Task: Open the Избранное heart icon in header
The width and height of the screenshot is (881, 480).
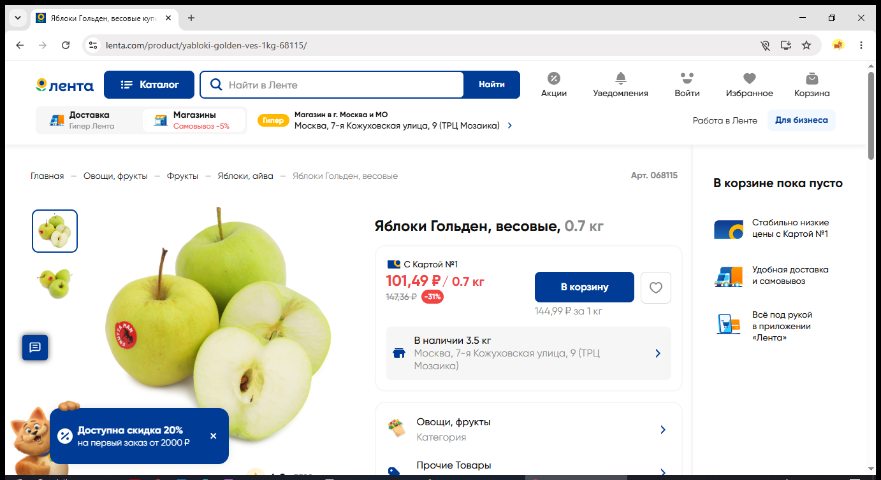Action: point(749,85)
